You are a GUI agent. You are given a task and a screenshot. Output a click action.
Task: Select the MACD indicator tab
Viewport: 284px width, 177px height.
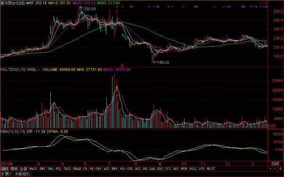pos(33,169)
